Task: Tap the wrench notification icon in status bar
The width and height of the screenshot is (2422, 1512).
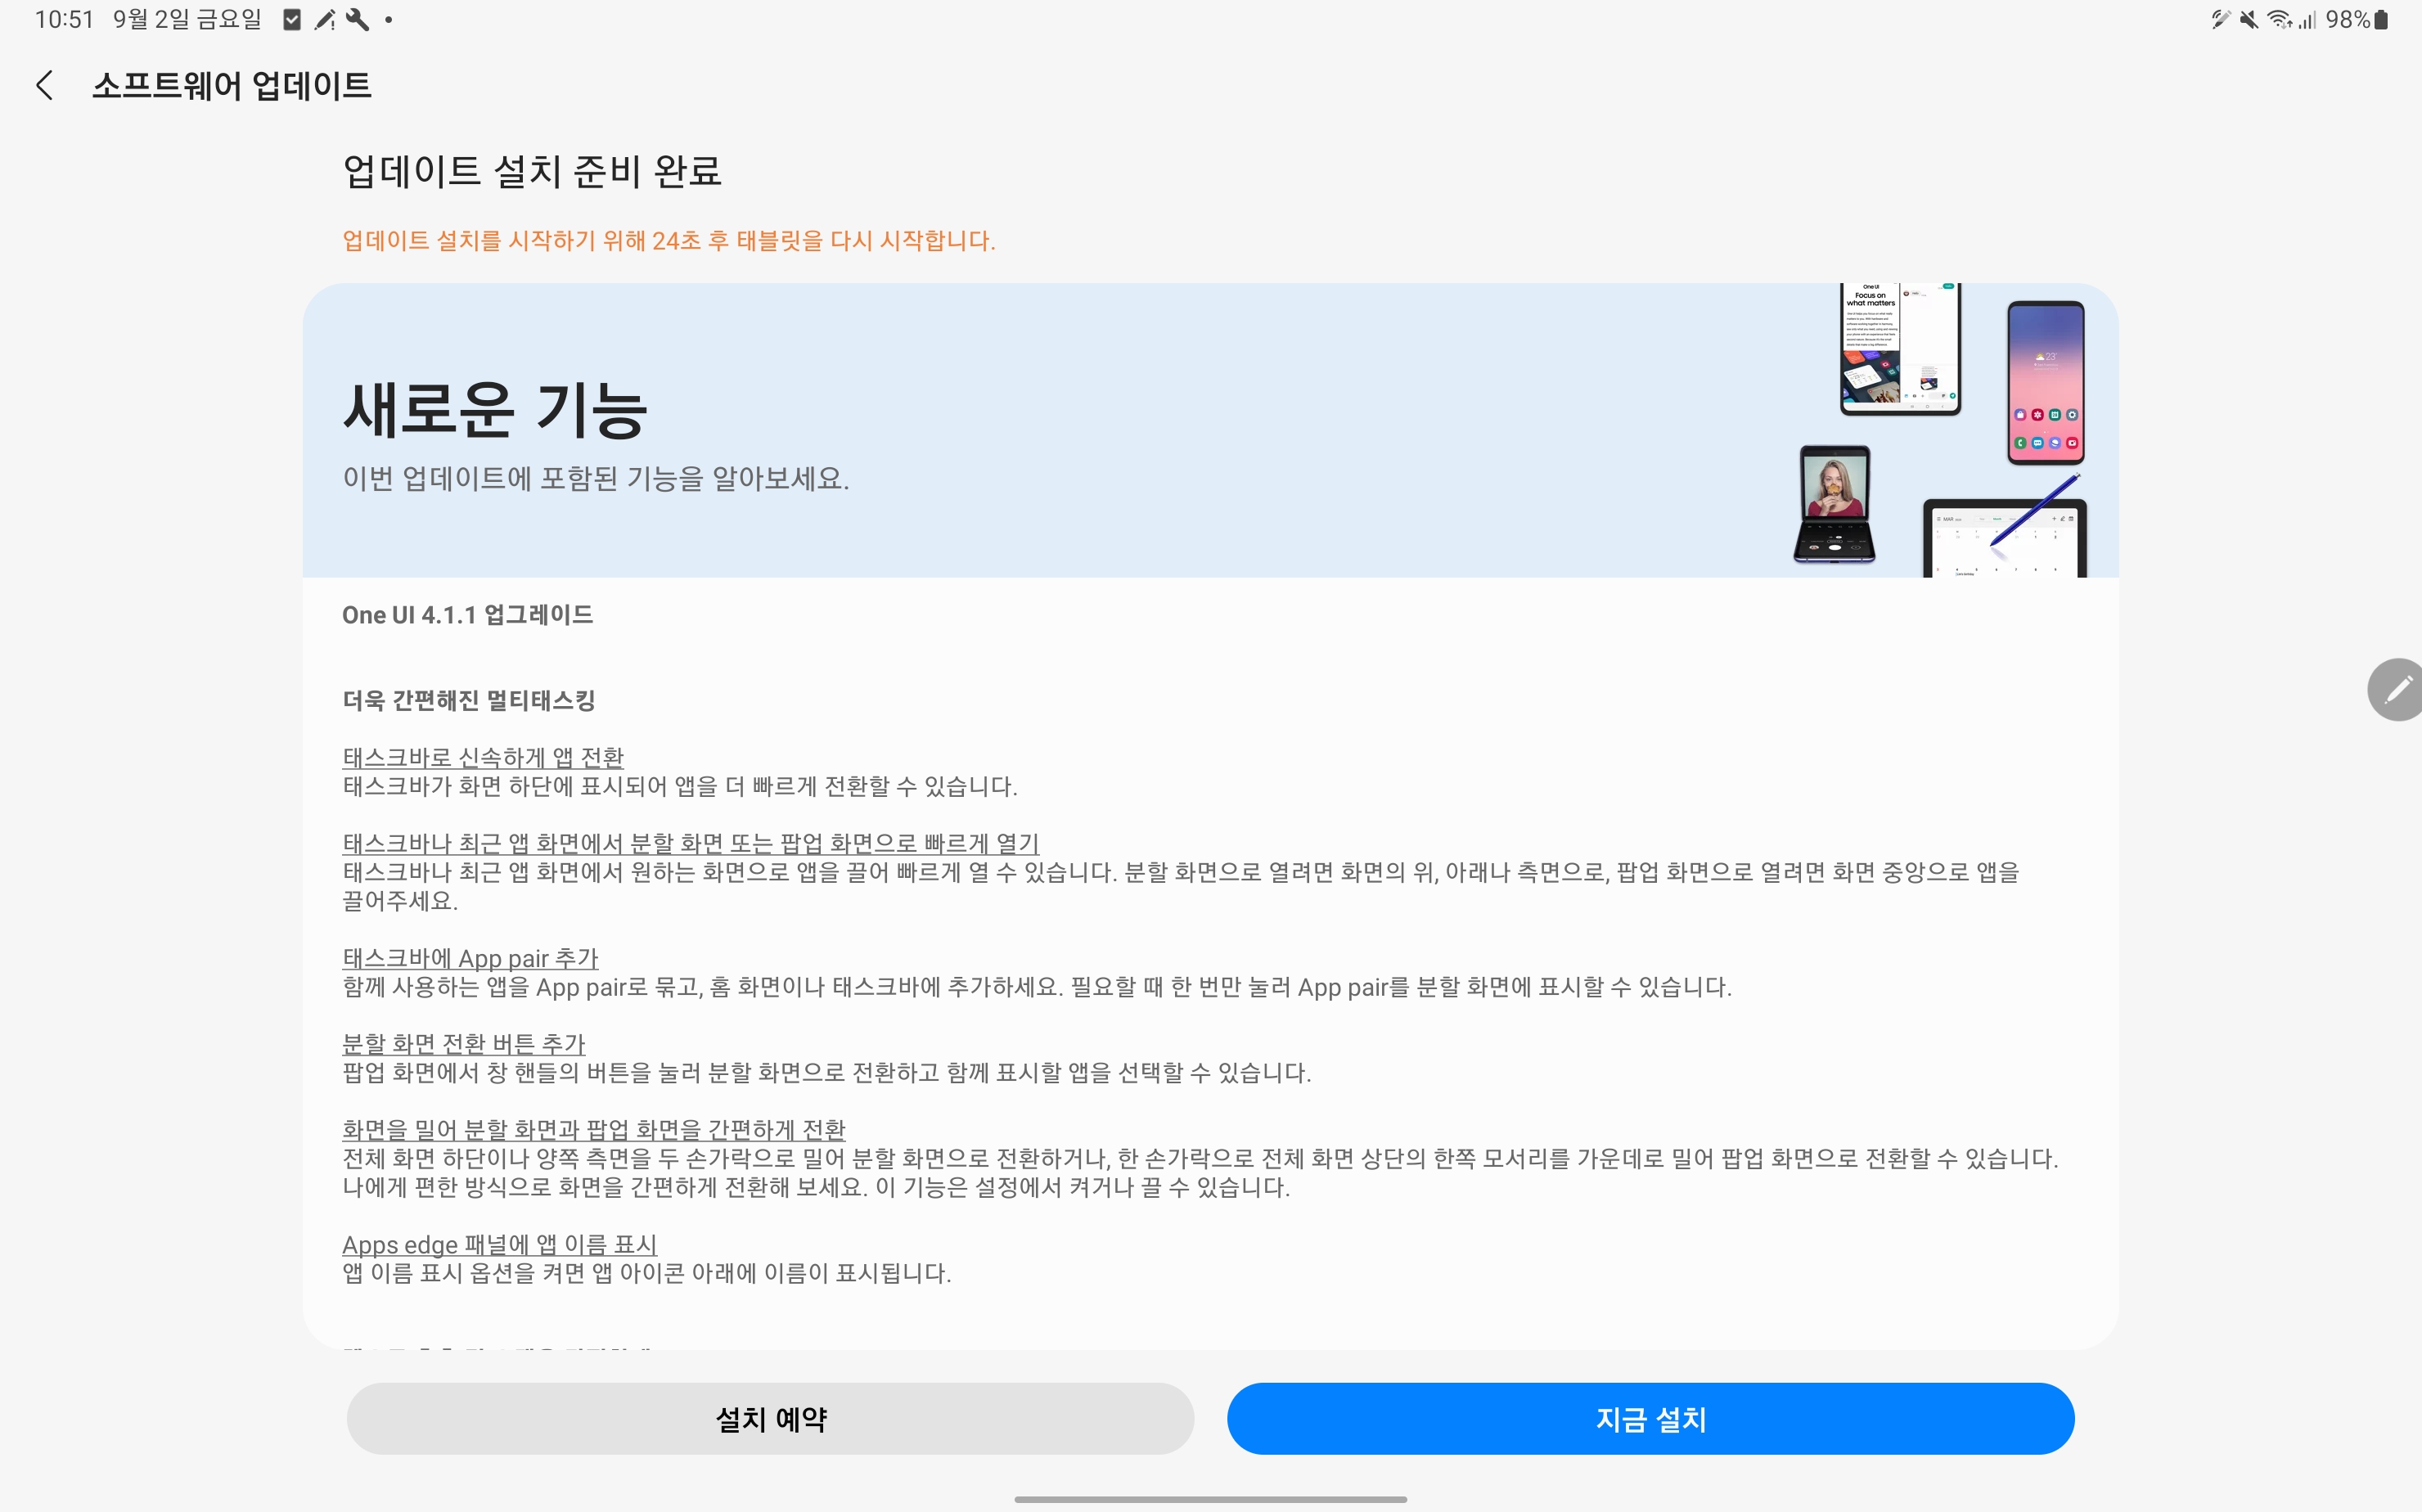Action: click(357, 19)
